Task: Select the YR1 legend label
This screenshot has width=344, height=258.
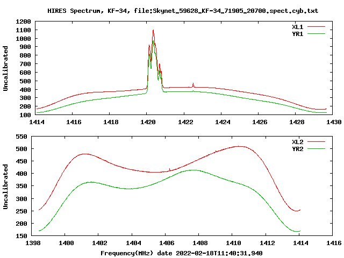Action: tap(298, 34)
